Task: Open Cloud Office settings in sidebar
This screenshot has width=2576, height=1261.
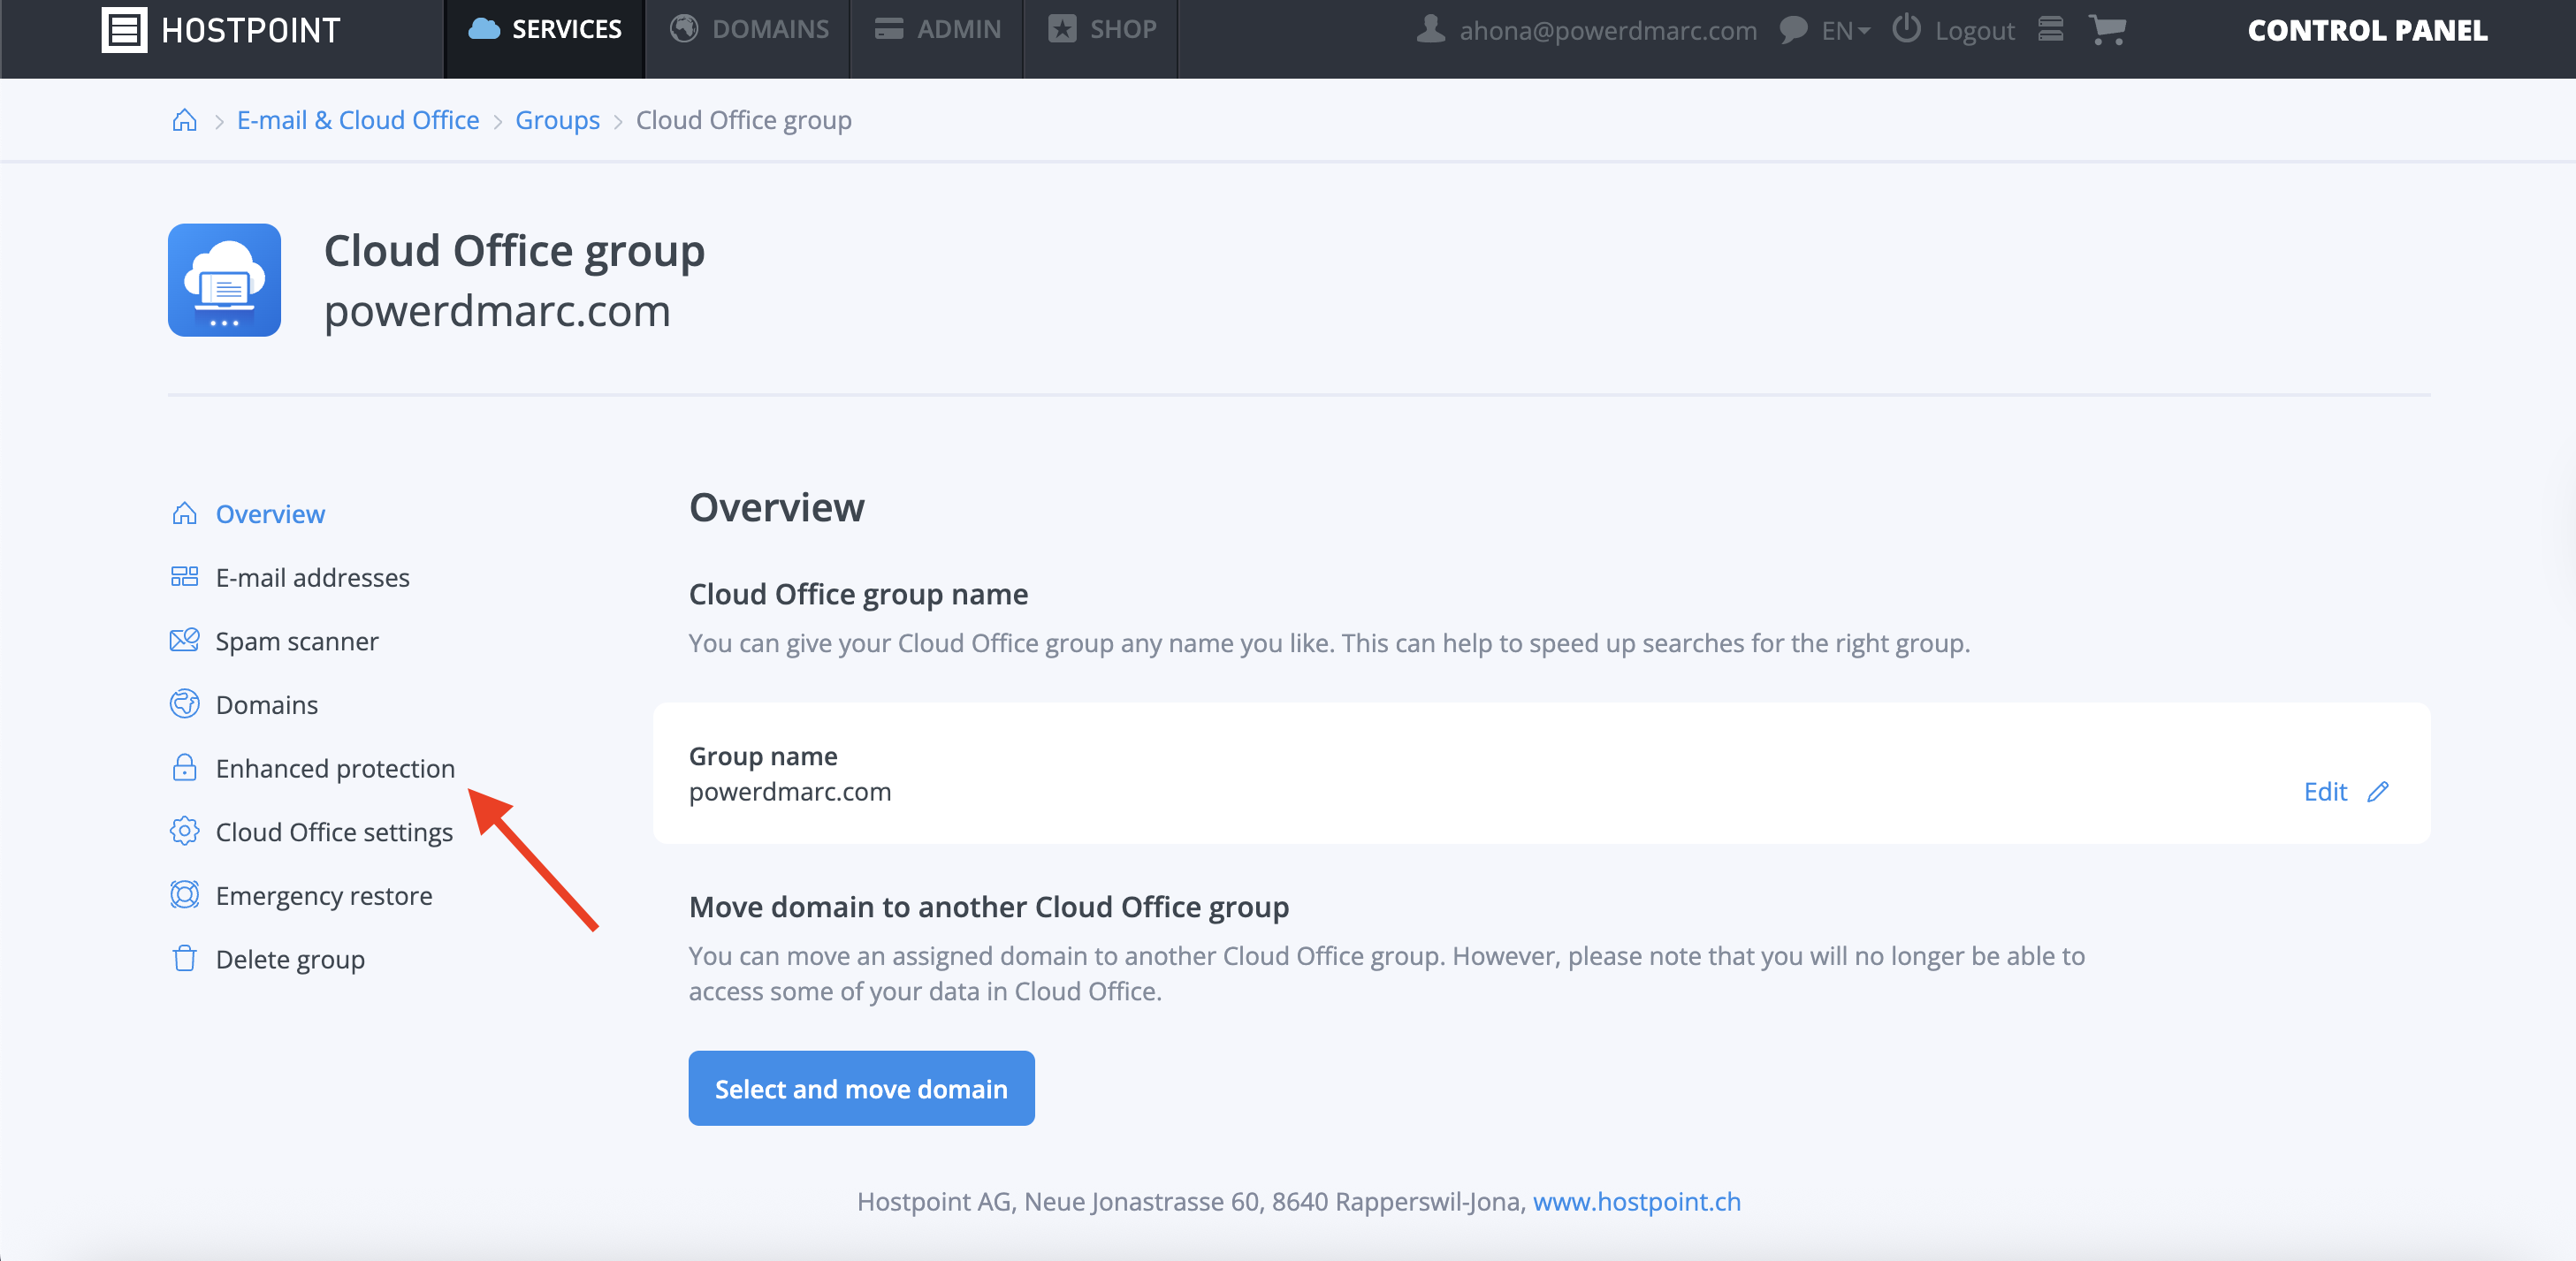Action: pos(334,832)
